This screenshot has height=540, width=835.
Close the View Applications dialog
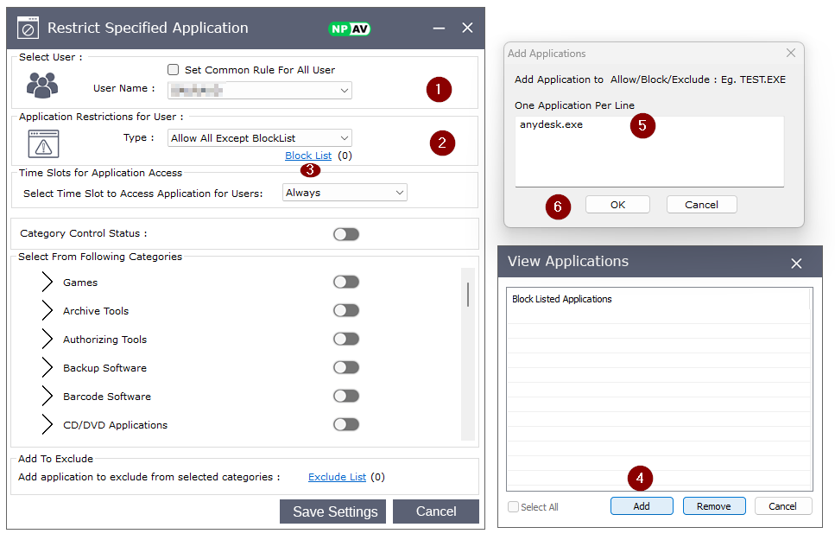(796, 263)
